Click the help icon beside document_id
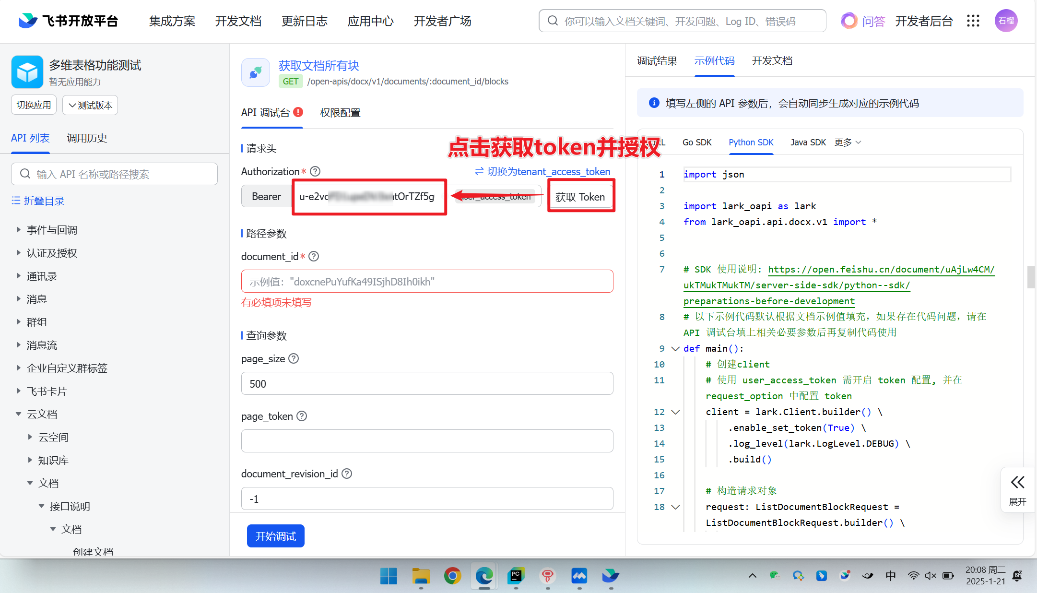The width and height of the screenshot is (1037, 593). (x=314, y=256)
